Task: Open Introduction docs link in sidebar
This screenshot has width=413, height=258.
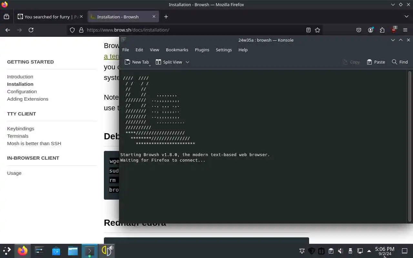Action: pyautogui.click(x=20, y=77)
